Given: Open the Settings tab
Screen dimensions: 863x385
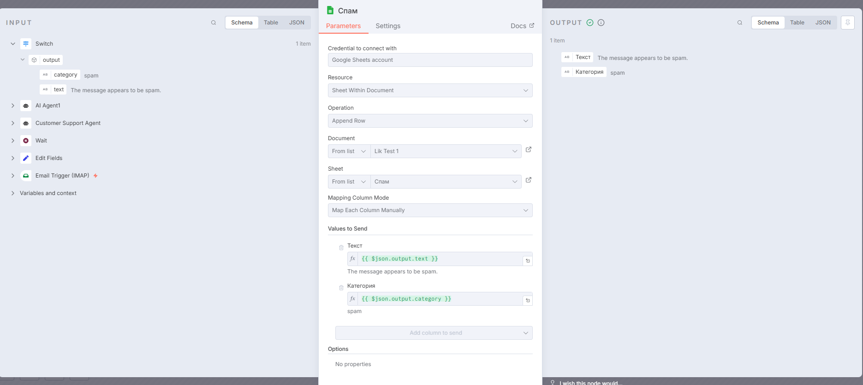Looking at the screenshot, I should (388, 26).
